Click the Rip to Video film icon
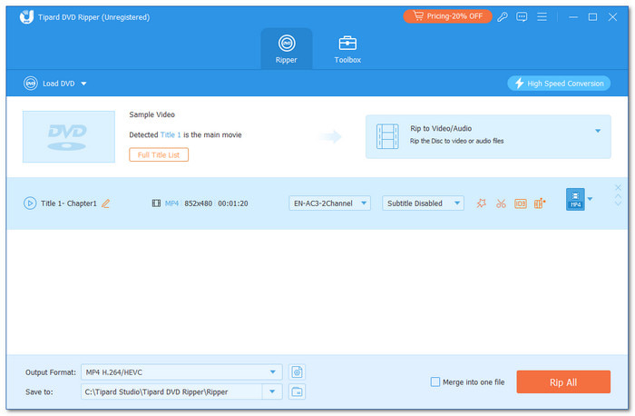Viewport: 635px width, 416px height. coord(387,136)
